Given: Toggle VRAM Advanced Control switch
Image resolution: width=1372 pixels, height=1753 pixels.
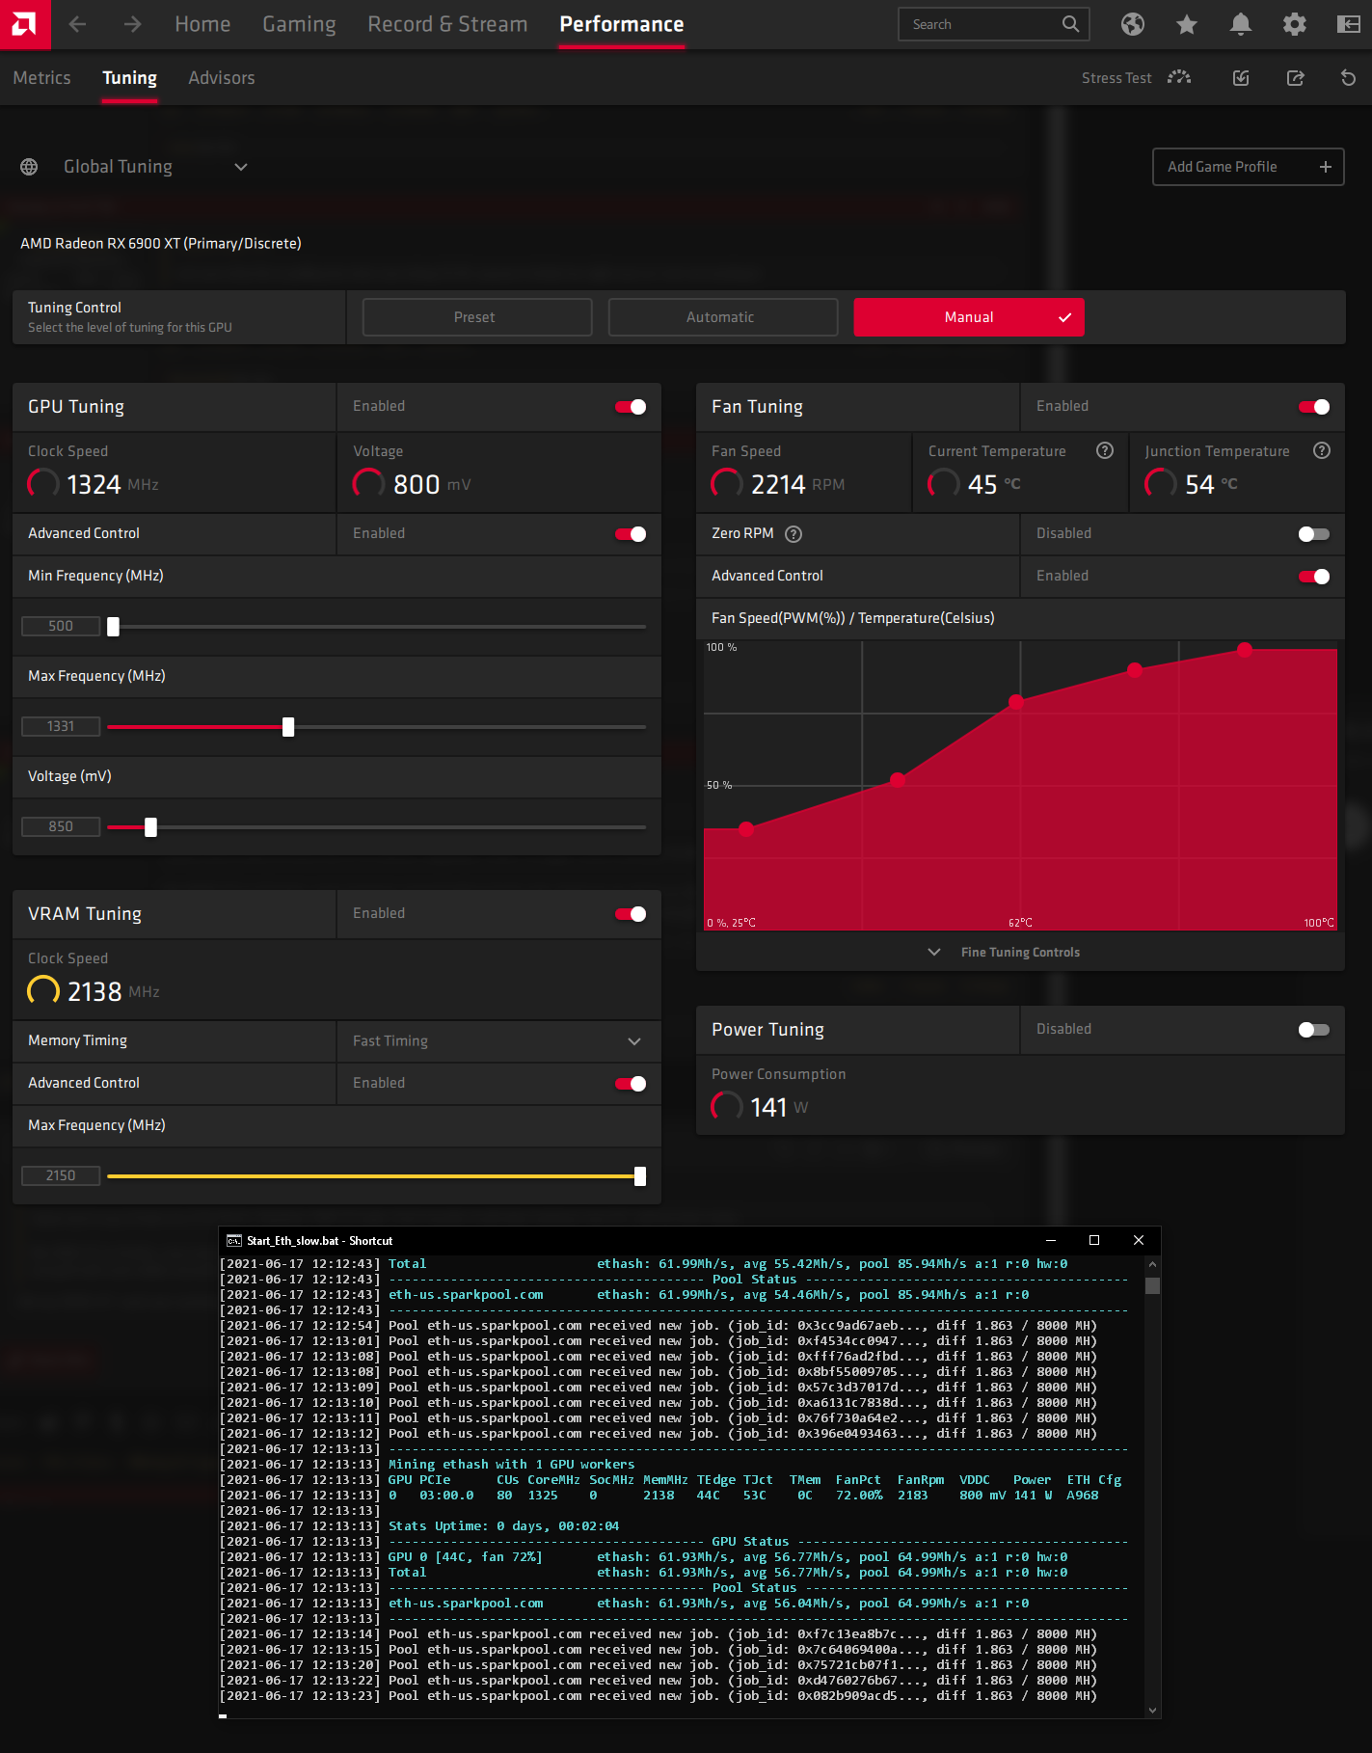Looking at the screenshot, I should [632, 1084].
